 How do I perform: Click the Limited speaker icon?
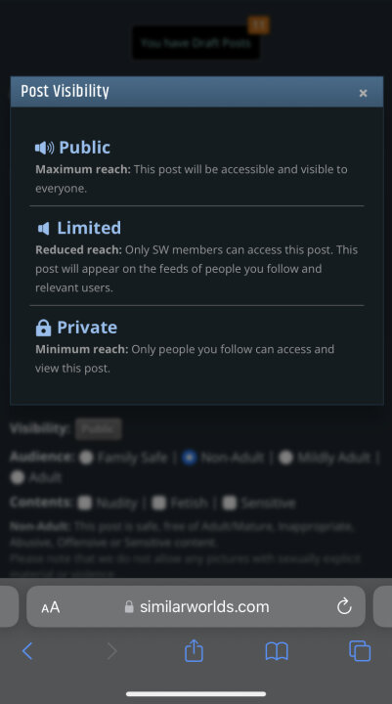point(43,228)
